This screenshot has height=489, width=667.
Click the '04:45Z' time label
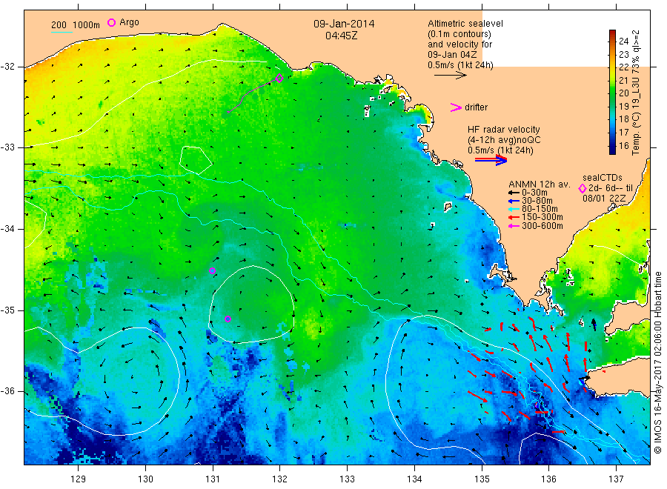pos(341,36)
